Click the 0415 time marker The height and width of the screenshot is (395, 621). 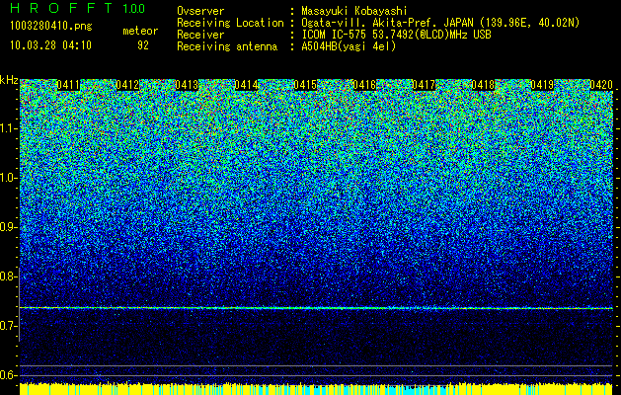(x=305, y=85)
